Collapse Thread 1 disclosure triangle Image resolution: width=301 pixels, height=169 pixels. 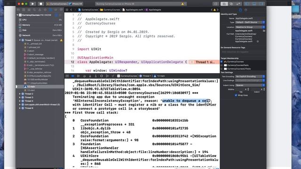pos(20,40)
